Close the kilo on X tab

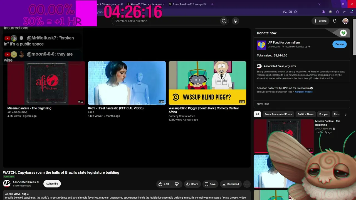coord(163,4)
